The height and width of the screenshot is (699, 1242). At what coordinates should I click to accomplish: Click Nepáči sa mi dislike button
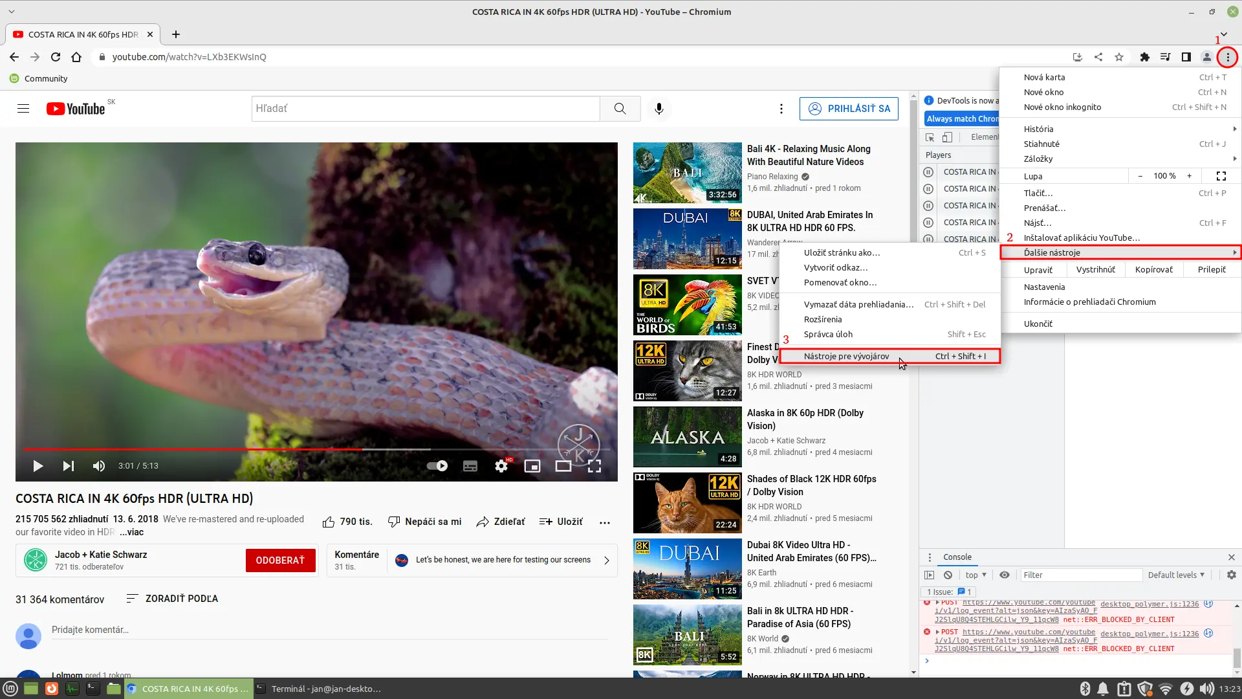tap(424, 522)
